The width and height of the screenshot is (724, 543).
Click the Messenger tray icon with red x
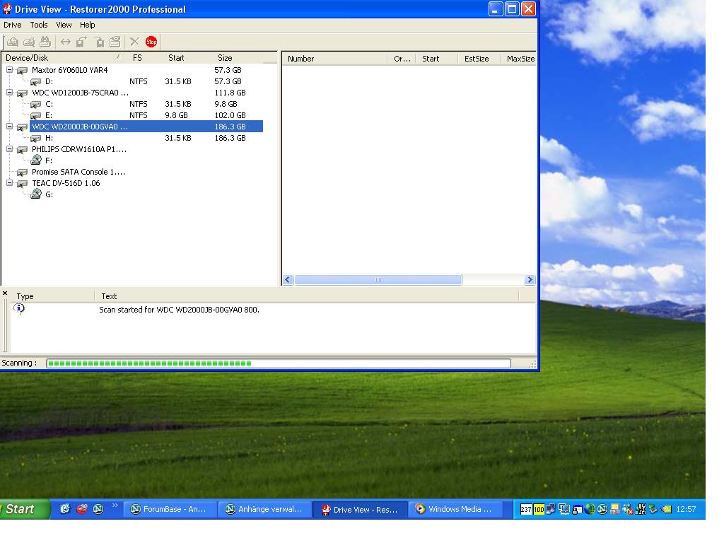628,509
